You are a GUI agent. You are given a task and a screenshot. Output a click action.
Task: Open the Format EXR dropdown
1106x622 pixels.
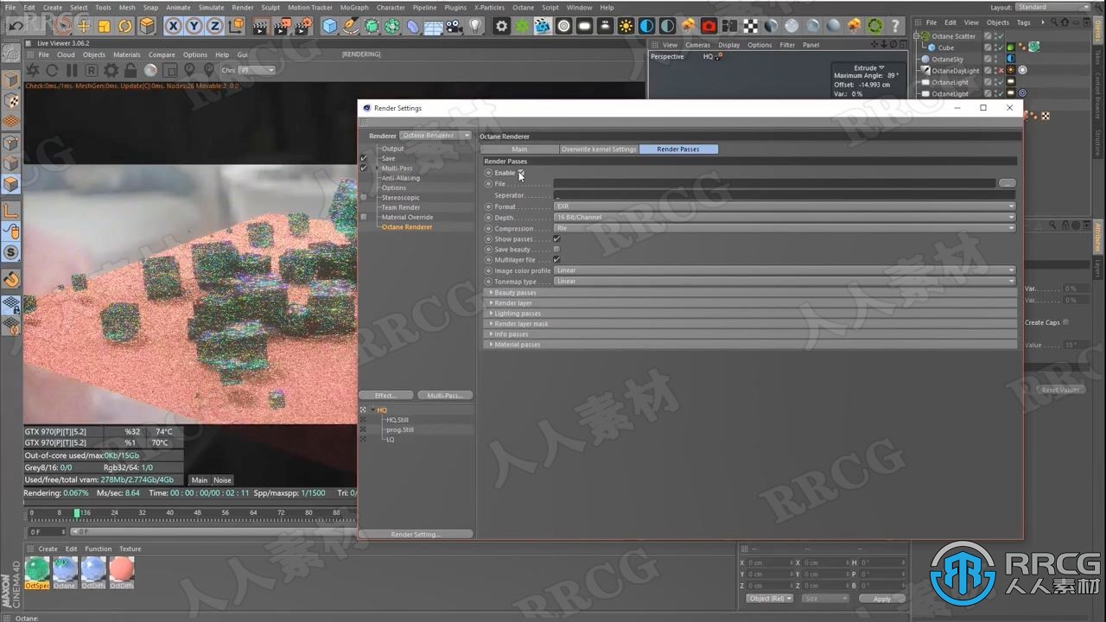pyautogui.click(x=785, y=206)
